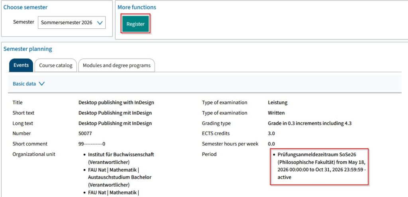This screenshot has height=197, width=408.
Task: Click the Grading type label
Action: tap(216, 123)
